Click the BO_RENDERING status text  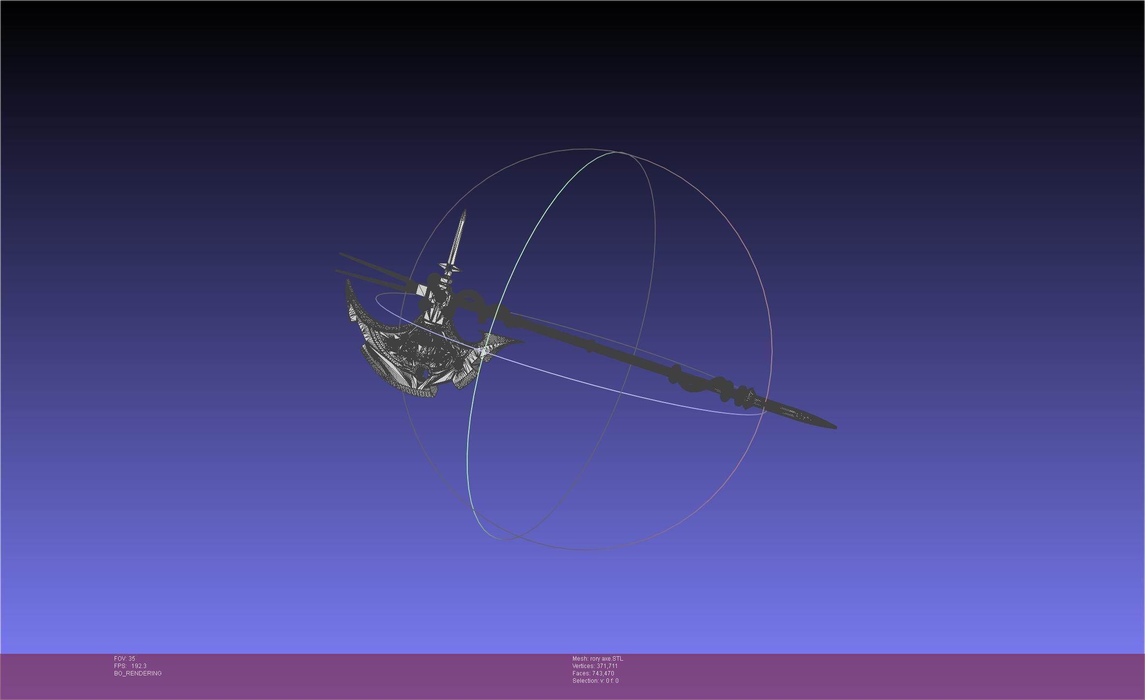tap(138, 673)
